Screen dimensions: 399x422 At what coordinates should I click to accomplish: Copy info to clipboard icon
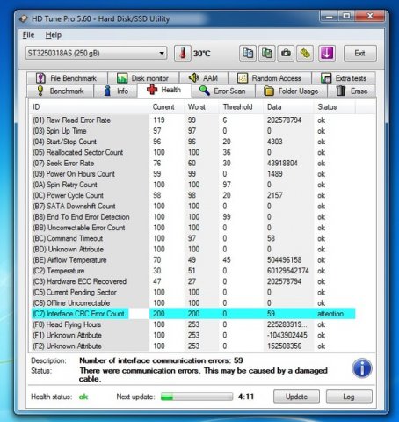tap(248, 54)
